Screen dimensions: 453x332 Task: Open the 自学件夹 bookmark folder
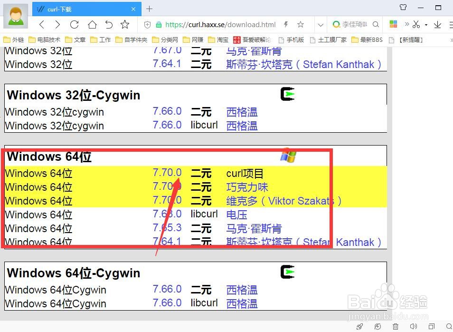click(131, 39)
